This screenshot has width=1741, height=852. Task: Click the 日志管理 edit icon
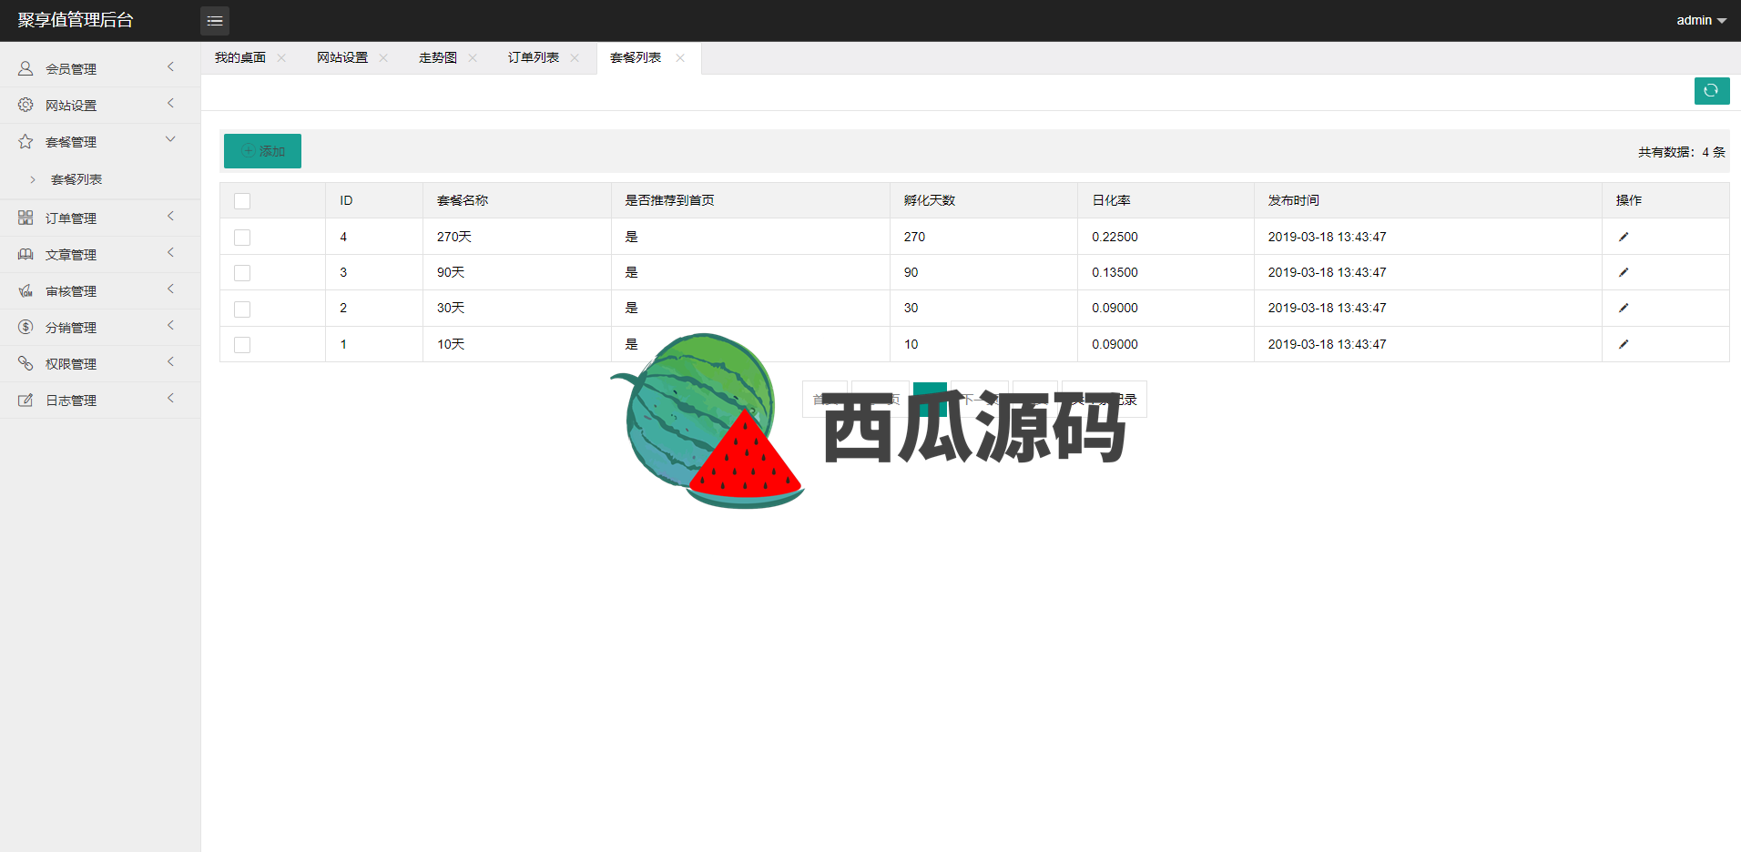[x=25, y=400]
